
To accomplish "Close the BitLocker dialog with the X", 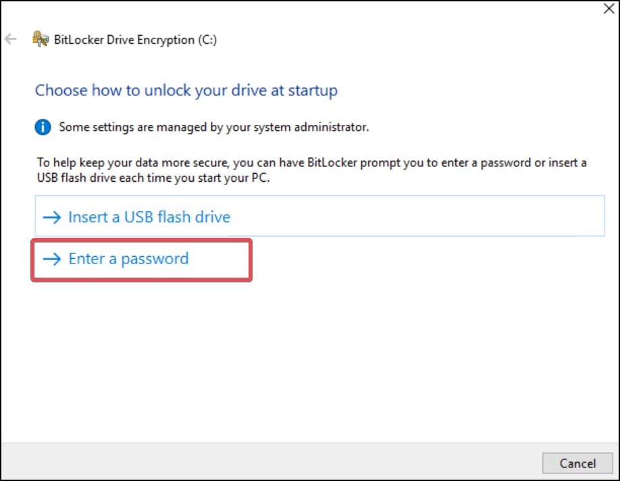I will (x=609, y=8).
